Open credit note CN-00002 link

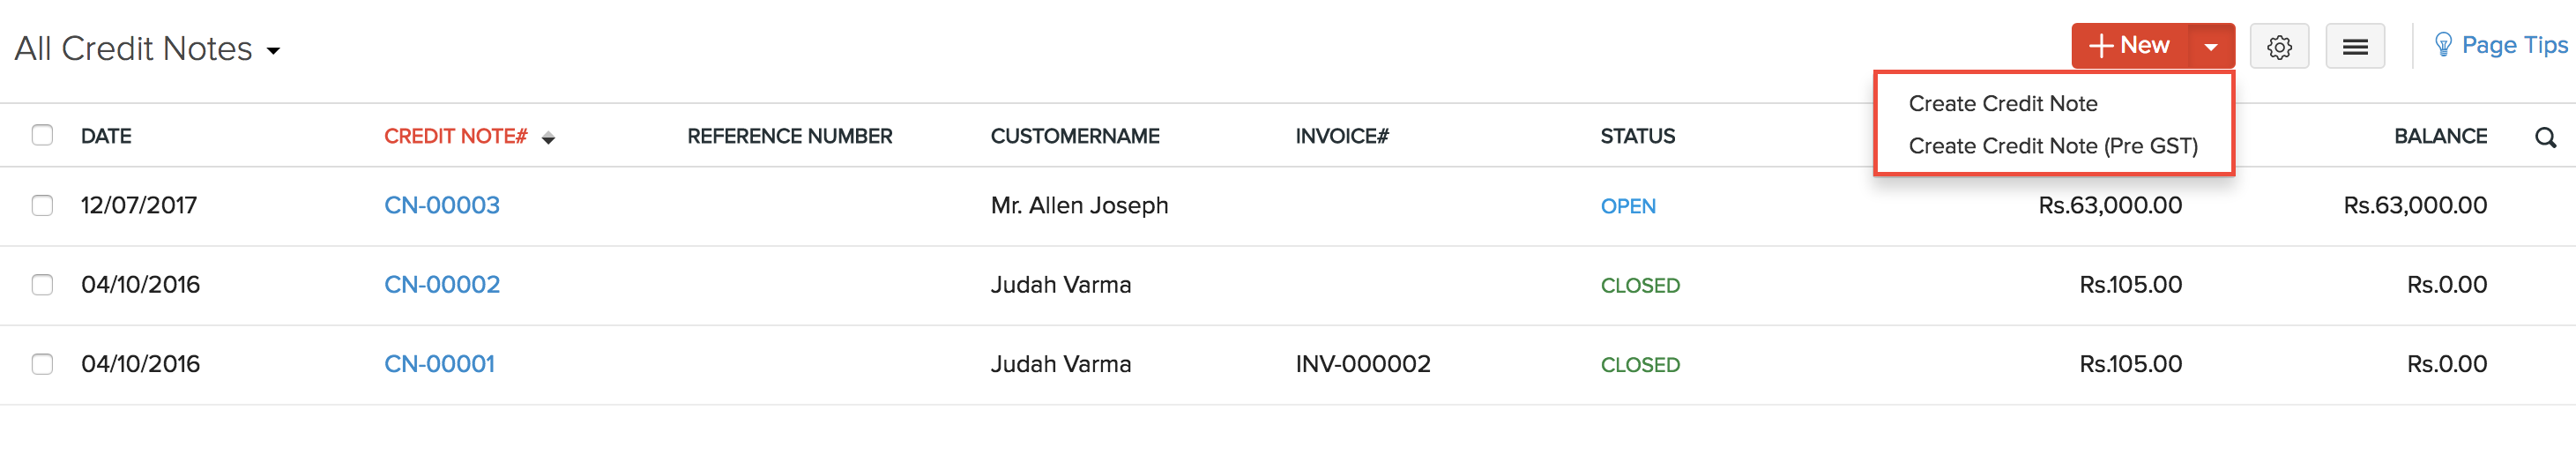coord(442,285)
